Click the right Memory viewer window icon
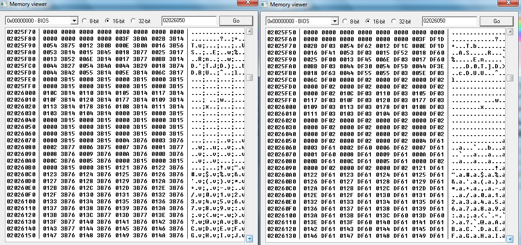Screen dimensions: 521x245 tap(265, 4)
